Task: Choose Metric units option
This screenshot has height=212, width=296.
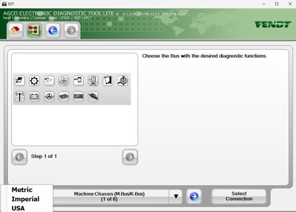Action: (x=22, y=190)
